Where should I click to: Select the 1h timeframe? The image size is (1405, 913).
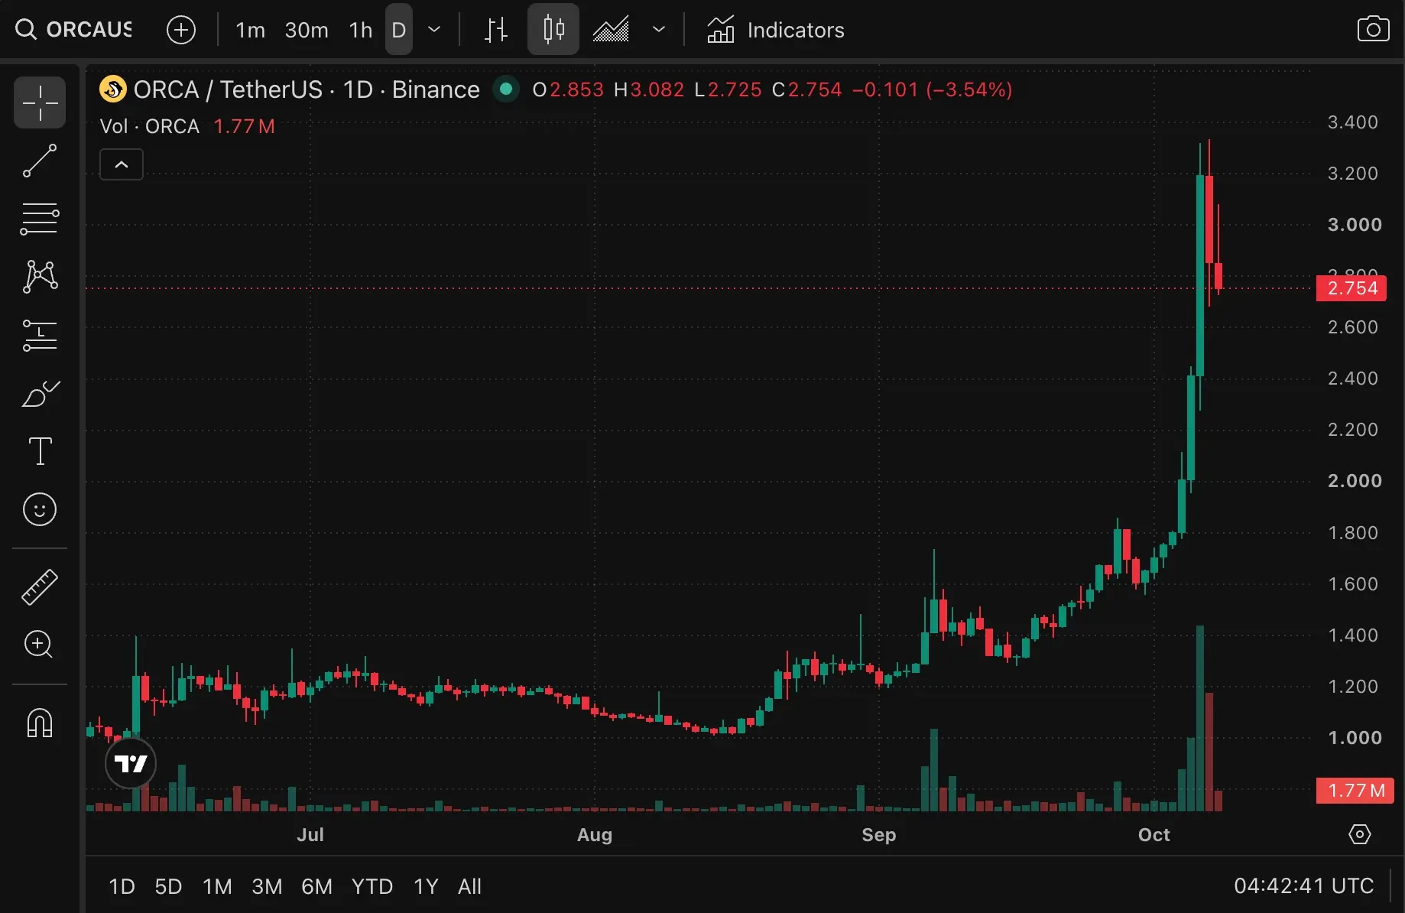pos(361,30)
